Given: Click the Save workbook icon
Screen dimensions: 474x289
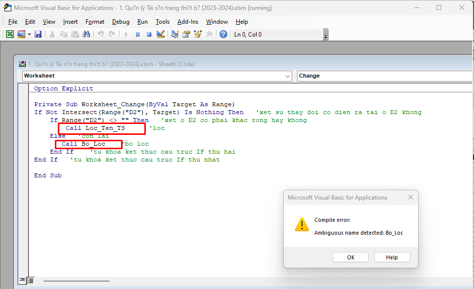Looking at the screenshot, I should click(x=38, y=34).
